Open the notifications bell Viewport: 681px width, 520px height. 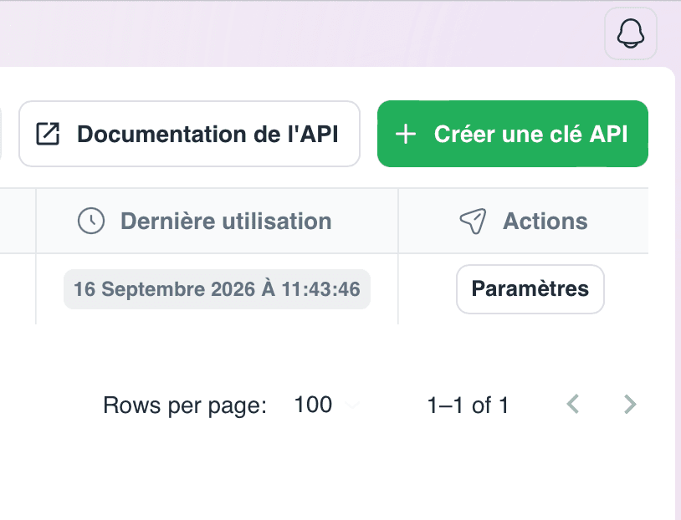(631, 33)
